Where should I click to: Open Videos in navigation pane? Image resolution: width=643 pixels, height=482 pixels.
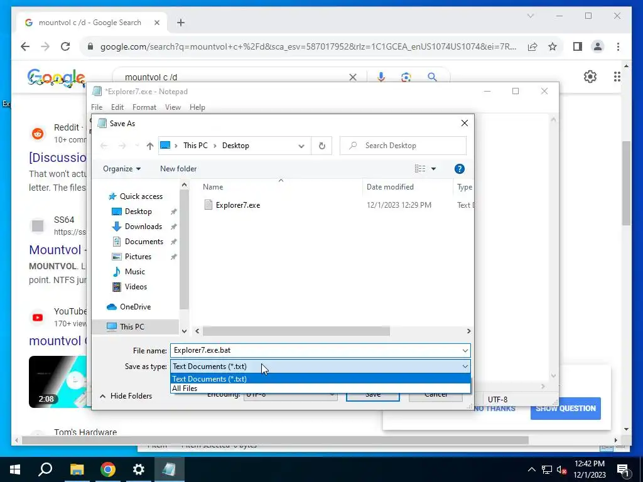click(x=136, y=287)
